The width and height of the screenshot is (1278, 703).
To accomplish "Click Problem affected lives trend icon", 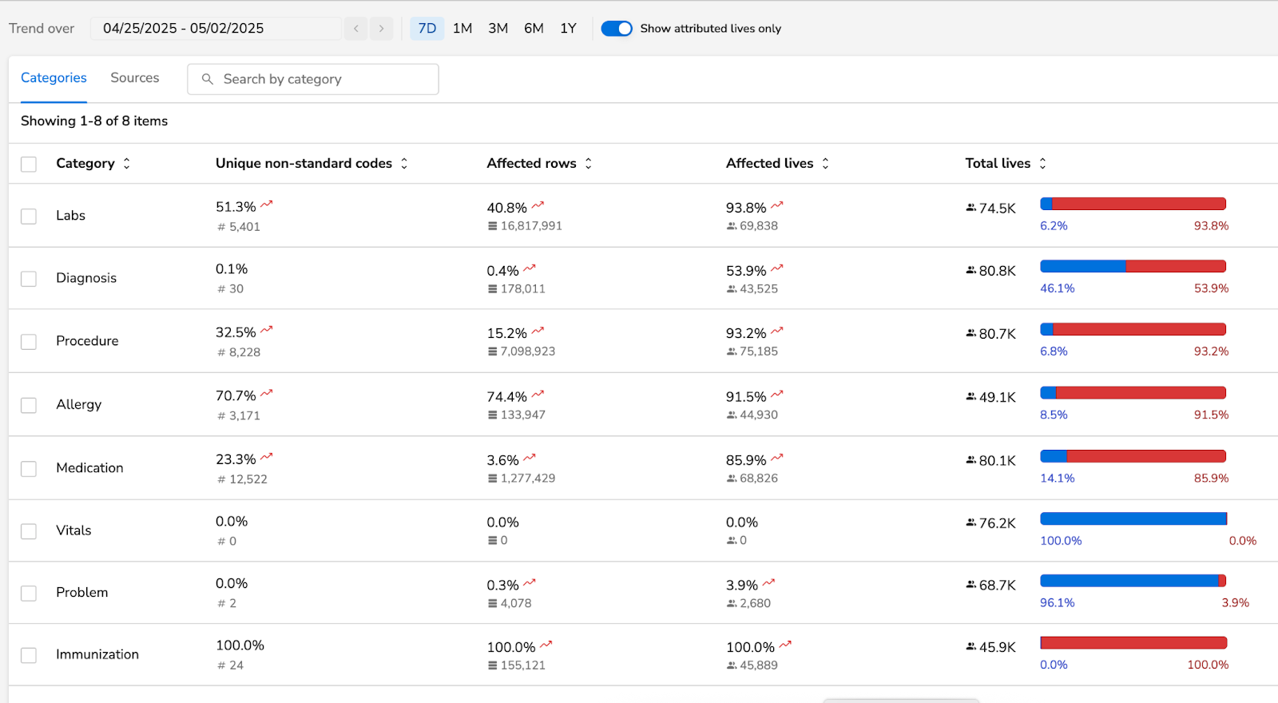I will [769, 583].
